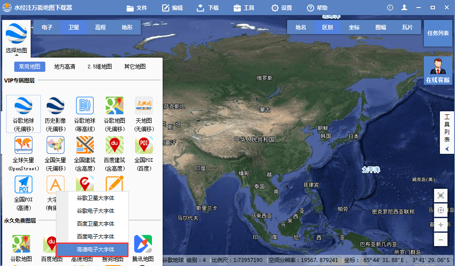Click the 级别 : 4 status entry
The width and height of the screenshot is (455, 266).
(x=196, y=260)
